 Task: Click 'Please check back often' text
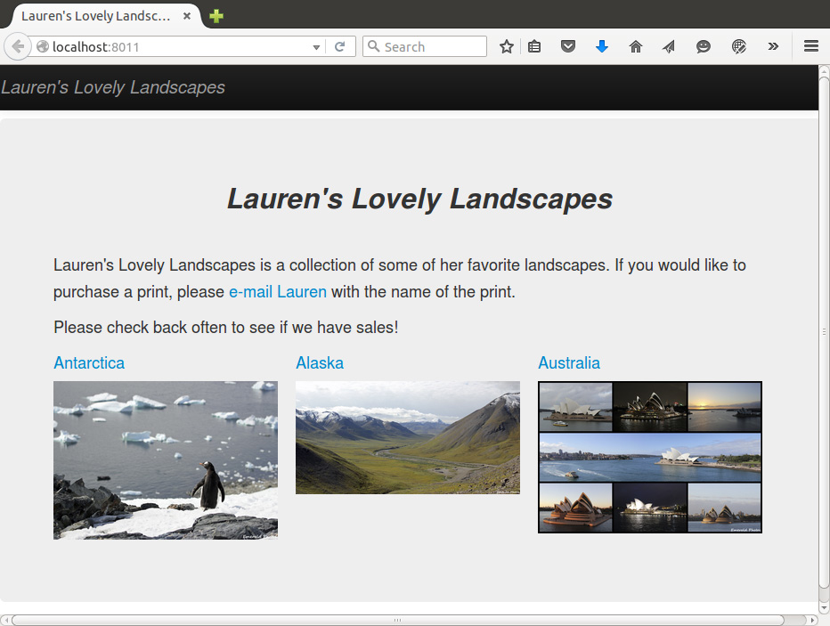[226, 328]
